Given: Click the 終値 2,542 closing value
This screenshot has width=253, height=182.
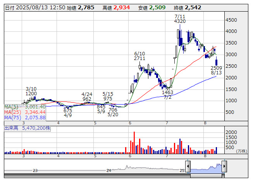Looking at the screenshot, I should point(188,8).
